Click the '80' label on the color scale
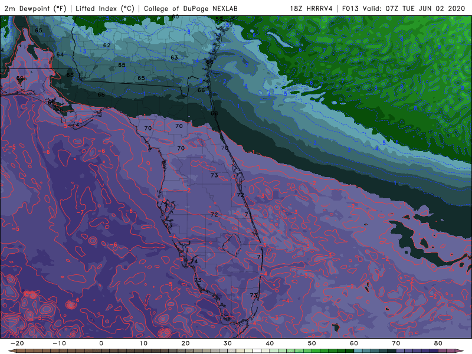 [x=438, y=343]
